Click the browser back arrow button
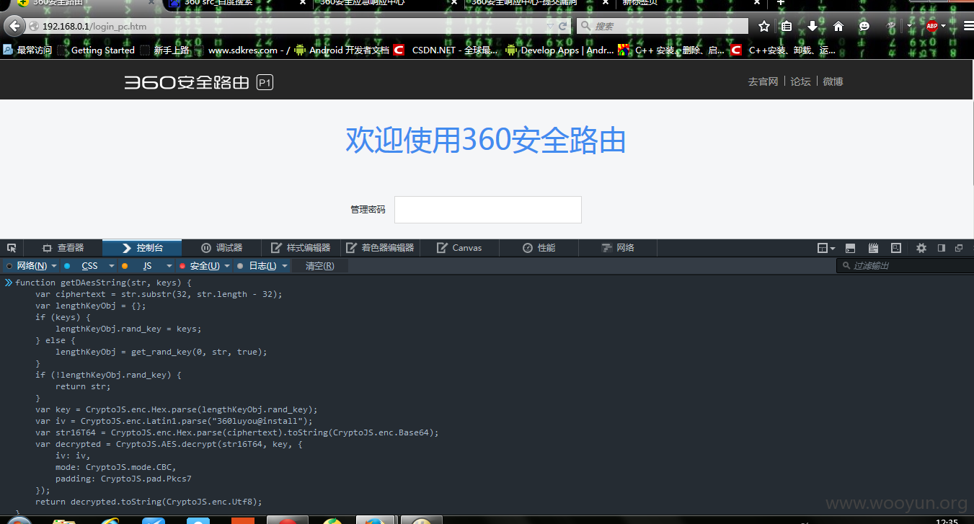 (14, 26)
